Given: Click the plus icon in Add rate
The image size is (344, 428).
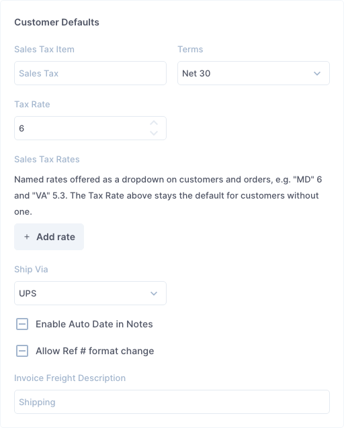Looking at the screenshot, I should (x=27, y=237).
